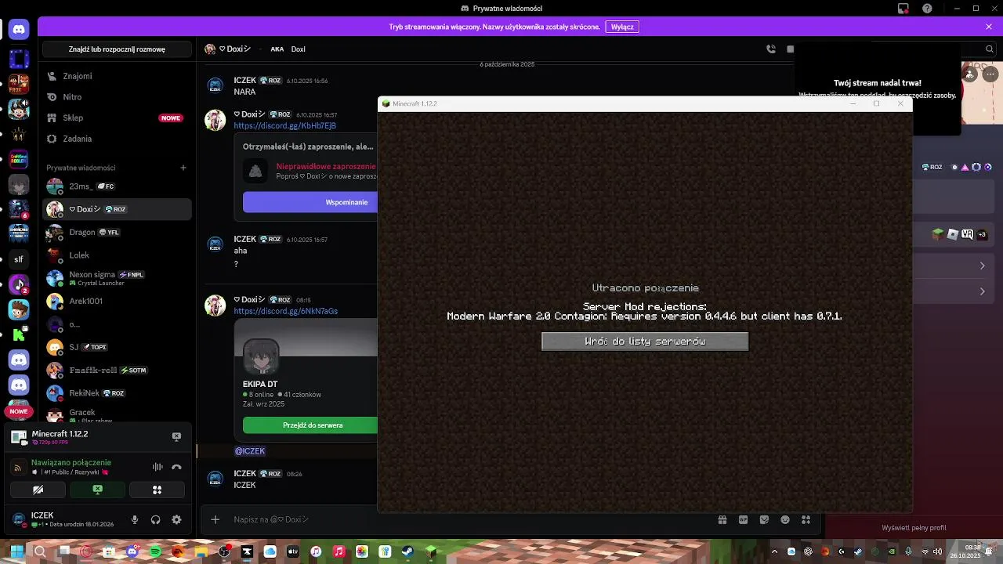1003x564 pixels.
Task: Open taskbar search magnifier
Action: [x=40, y=552]
